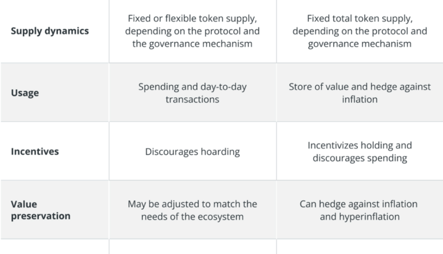Click the word 'hoarding'
This screenshot has width=443, height=254.
[x=216, y=152]
